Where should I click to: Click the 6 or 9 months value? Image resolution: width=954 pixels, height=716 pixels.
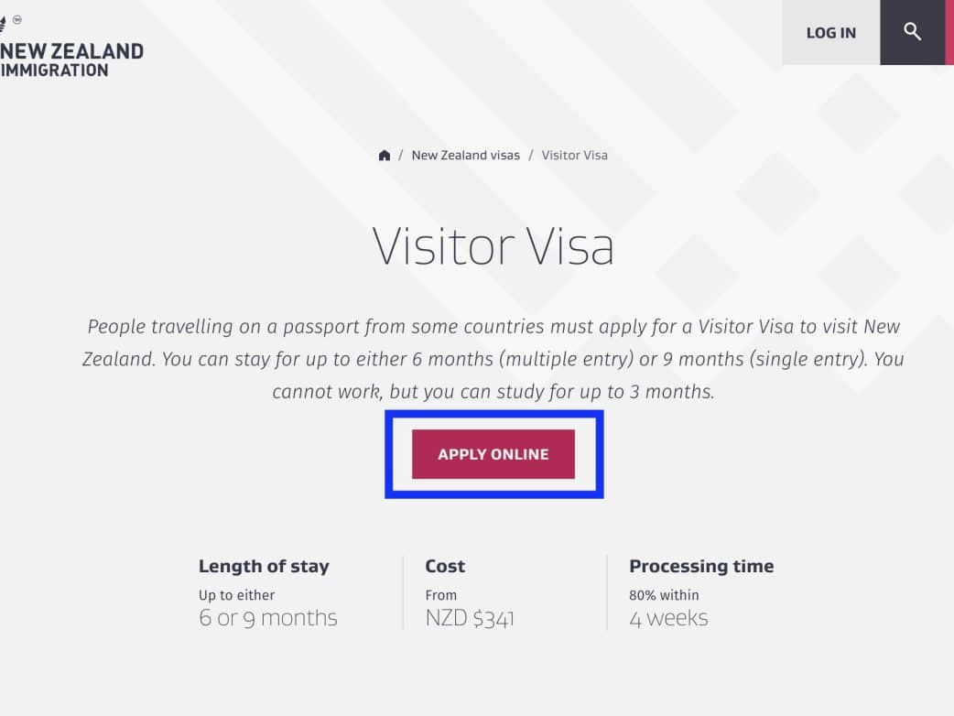tap(268, 618)
